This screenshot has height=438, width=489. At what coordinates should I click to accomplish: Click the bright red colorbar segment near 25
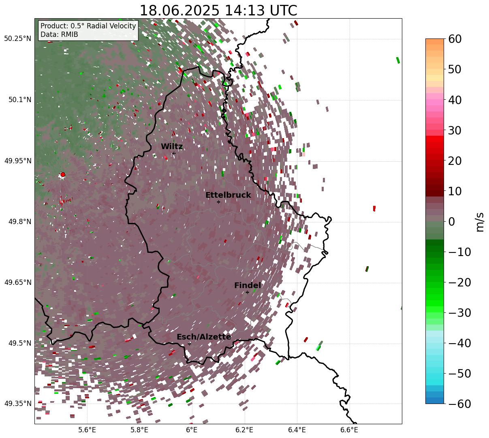pyautogui.click(x=435, y=145)
